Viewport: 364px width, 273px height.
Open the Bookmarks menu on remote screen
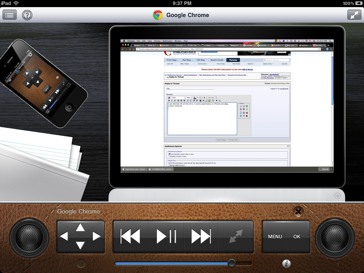[x=167, y=41]
